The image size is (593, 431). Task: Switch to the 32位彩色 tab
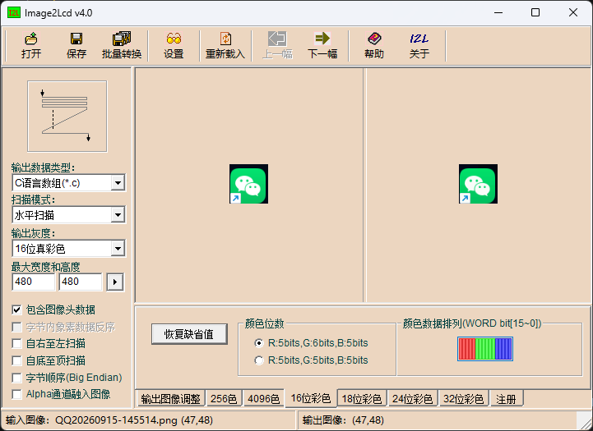[463, 398]
